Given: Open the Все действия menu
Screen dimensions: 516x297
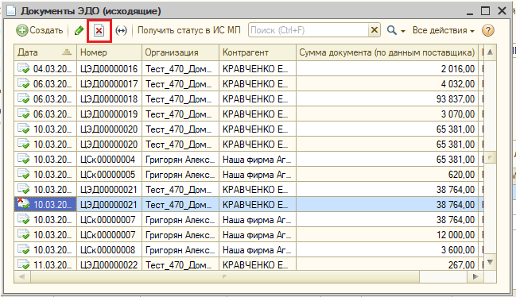Looking at the screenshot, I should click(x=444, y=30).
